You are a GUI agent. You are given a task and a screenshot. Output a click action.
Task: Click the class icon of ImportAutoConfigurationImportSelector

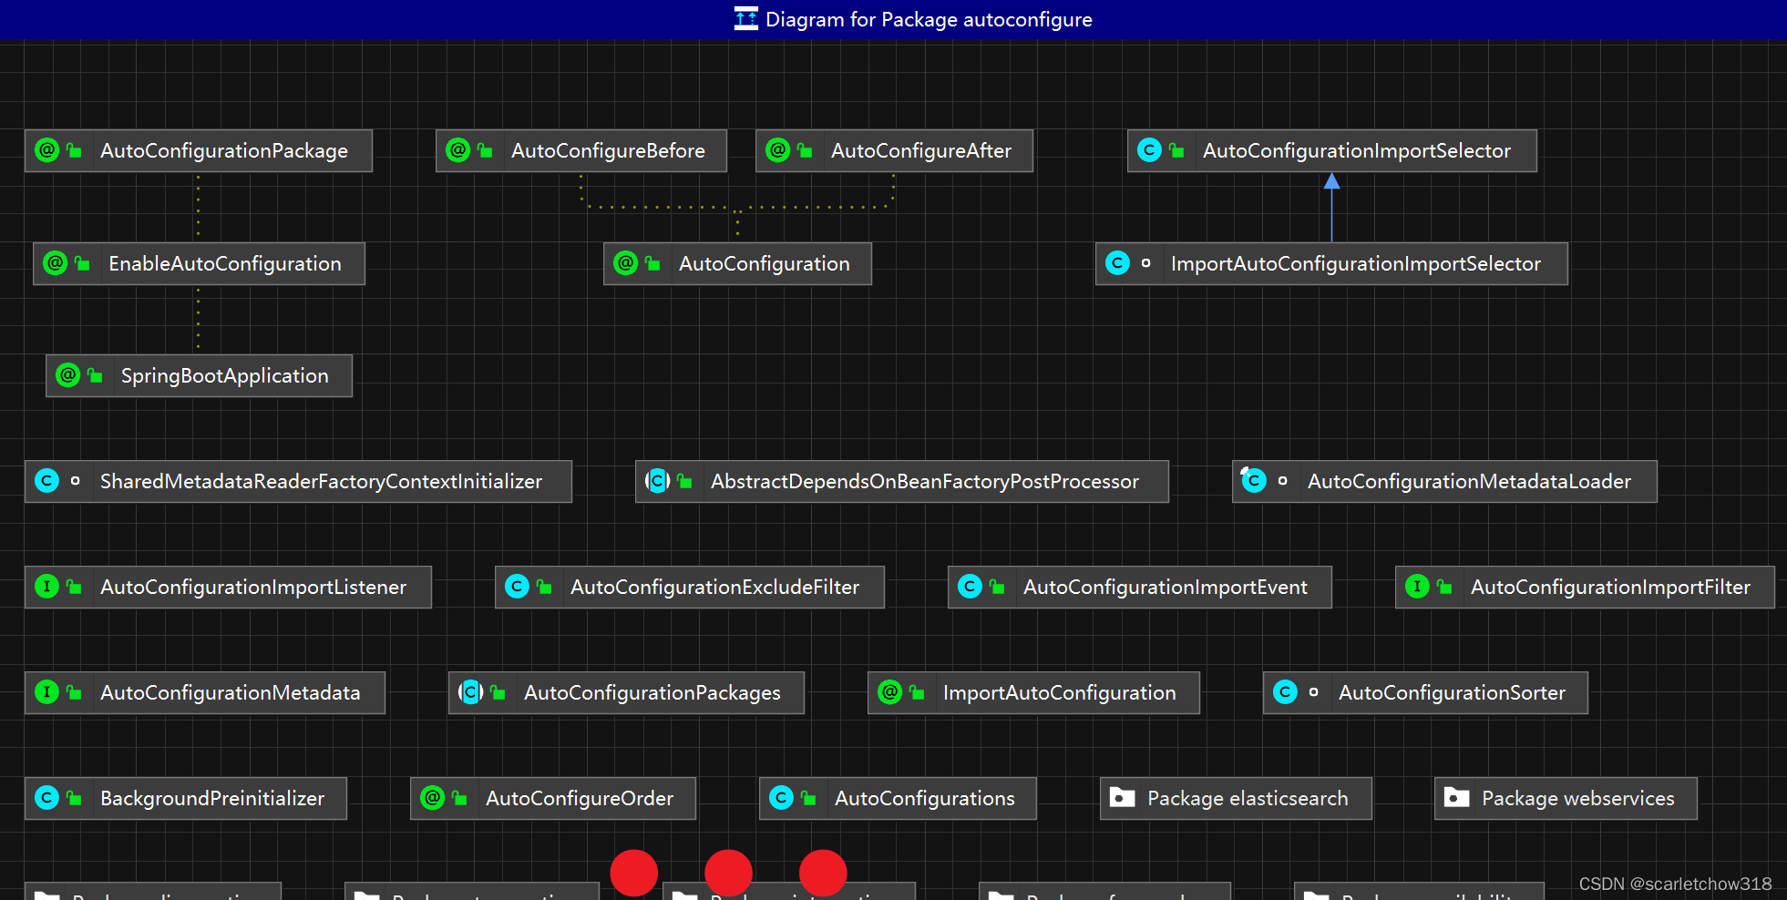tap(1116, 263)
